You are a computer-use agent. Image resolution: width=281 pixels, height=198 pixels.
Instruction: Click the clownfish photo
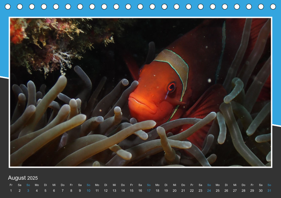(x=140, y=92)
